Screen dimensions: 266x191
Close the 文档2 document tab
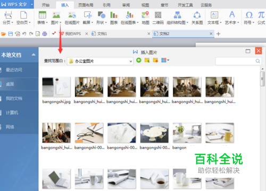pos(211,33)
